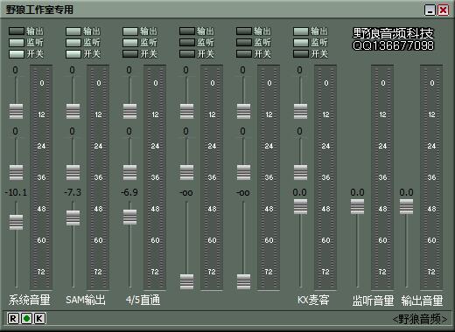Toggle 开关 switch for KX麦客 channel
455x332 pixels.
301,54
